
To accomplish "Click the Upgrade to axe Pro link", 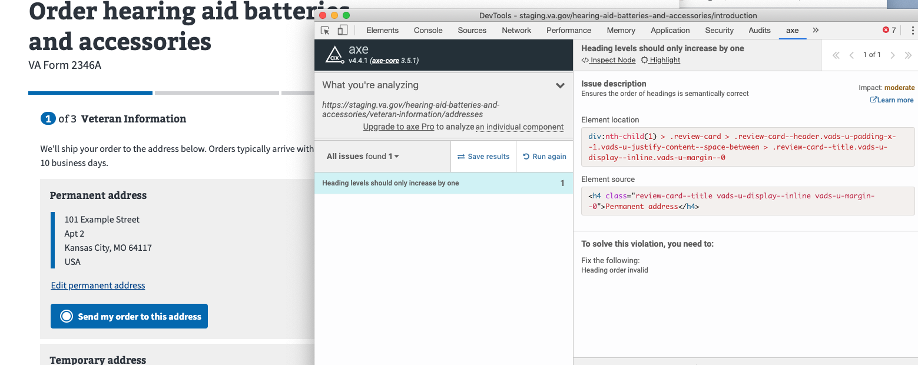I will click(x=398, y=127).
